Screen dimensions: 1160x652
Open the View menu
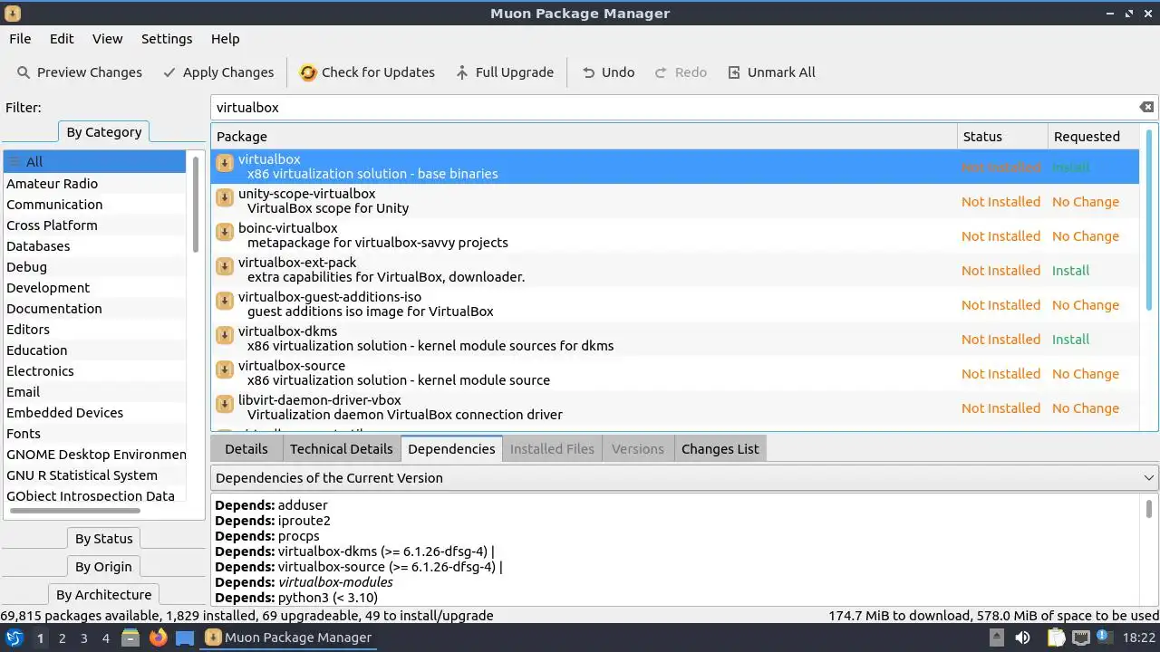click(107, 39)
